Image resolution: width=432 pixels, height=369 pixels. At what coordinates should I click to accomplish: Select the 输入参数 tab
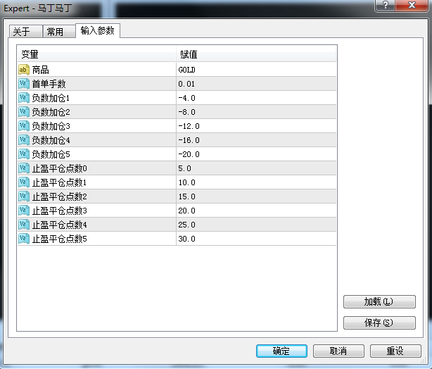[x=99, y=30]
